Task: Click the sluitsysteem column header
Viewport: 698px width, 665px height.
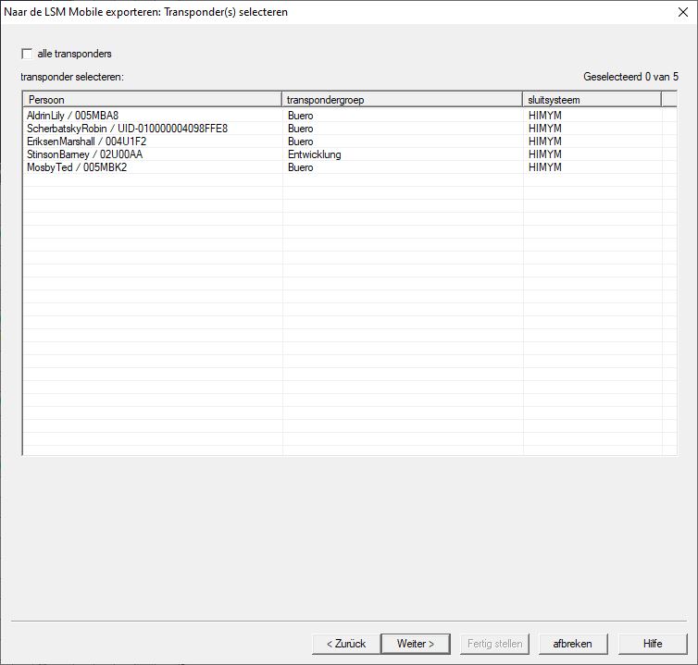Action: [x=592, y=99]
